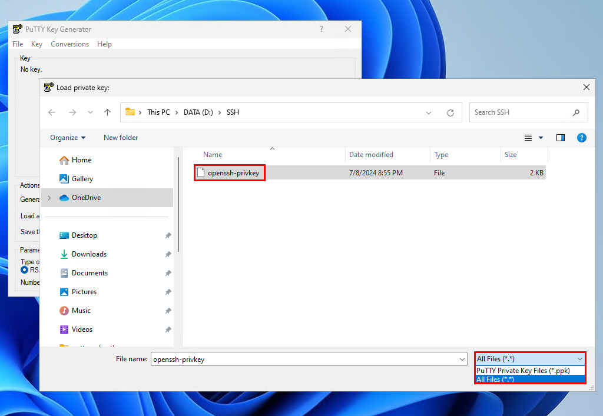This screenshot has height=416, width=603.
Task: Open PuTTY Key Generator File menu
Action: (x=18, y=44)
